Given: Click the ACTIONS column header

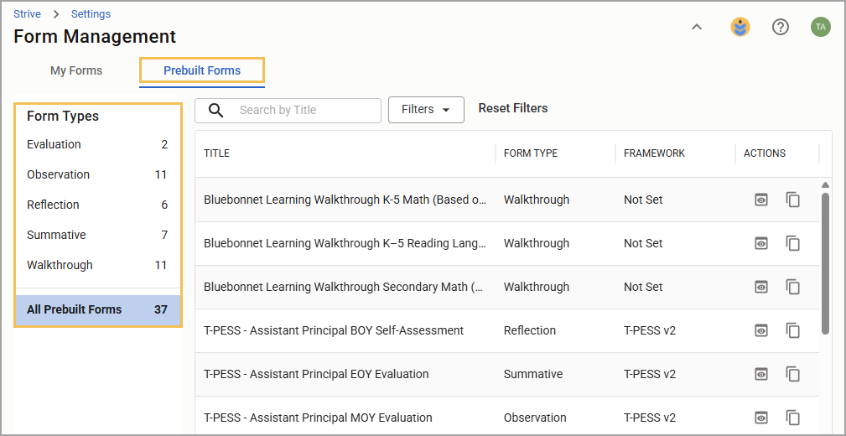Looking at the screenshot, I should click(765, 153).
